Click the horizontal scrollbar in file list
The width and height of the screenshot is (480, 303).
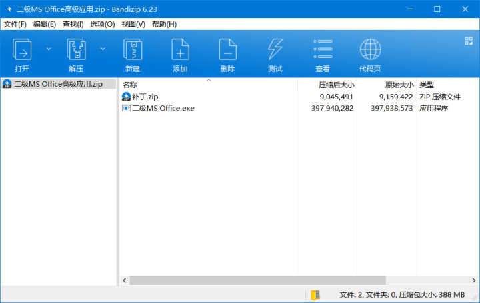(257, 280)
